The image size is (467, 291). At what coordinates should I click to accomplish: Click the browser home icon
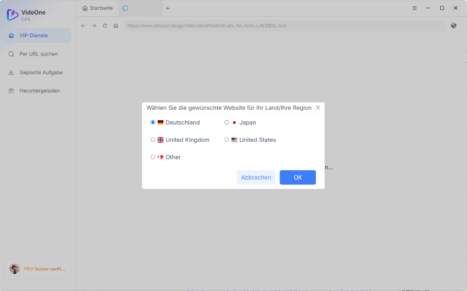116,26
